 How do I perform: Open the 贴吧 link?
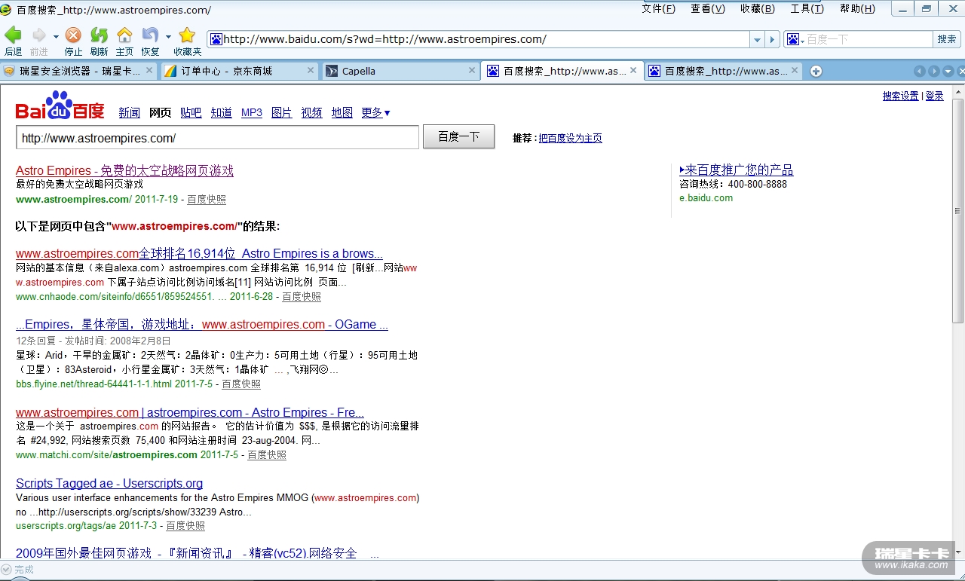pyautogui.click(x=191, y=113)
